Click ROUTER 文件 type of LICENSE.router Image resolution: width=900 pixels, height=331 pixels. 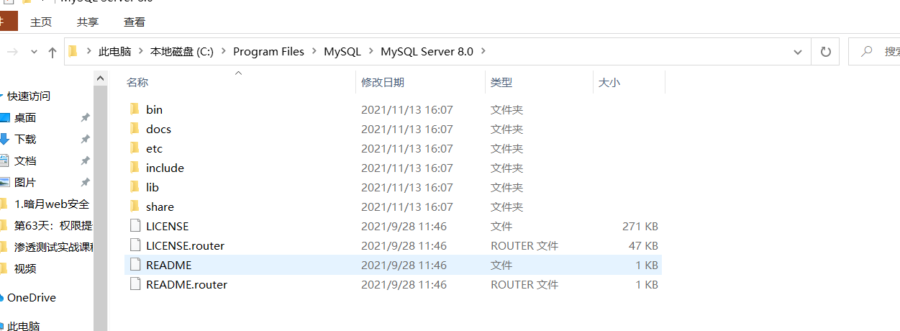coord(524,245)
